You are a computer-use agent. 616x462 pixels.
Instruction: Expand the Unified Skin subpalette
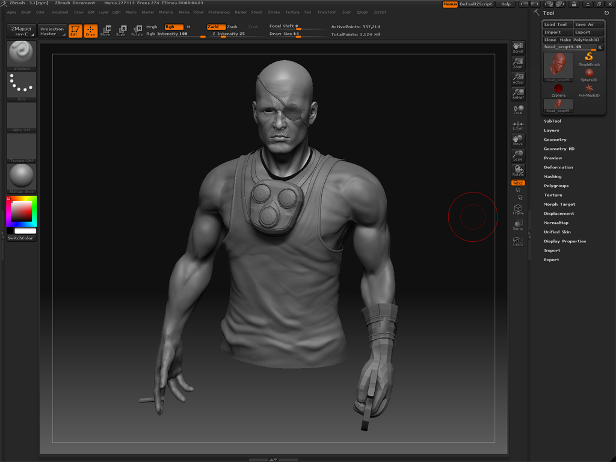coord(557,232)
